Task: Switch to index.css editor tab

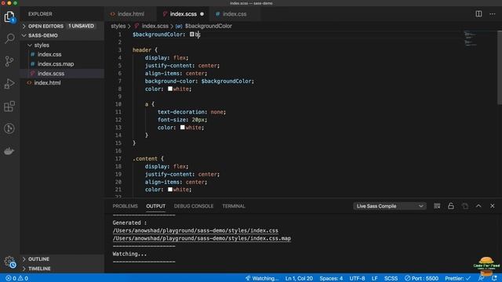Action: point(235,14)
